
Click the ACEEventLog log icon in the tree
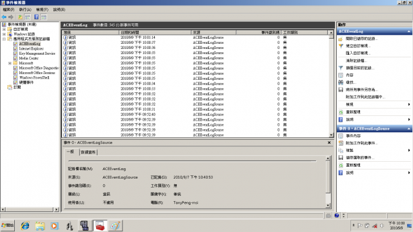point(15,44)
